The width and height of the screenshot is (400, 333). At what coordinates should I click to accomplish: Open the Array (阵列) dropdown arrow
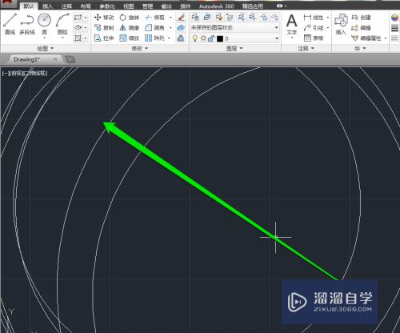[x=169, y=38]
